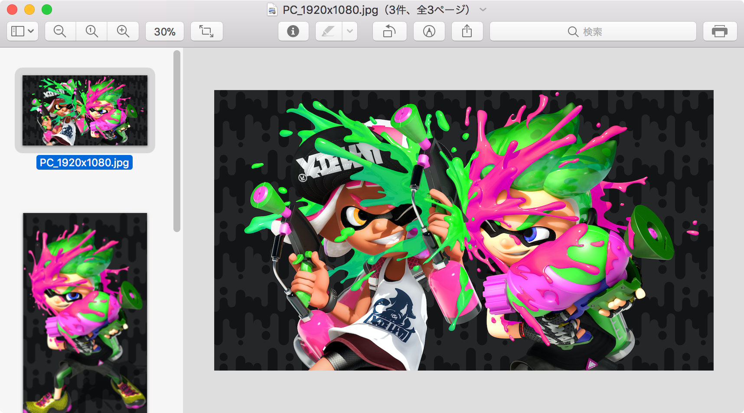Select the second portrait thumbnail in sidebar
The height and width of the screenshot is (413, 744).
point(85,313)
